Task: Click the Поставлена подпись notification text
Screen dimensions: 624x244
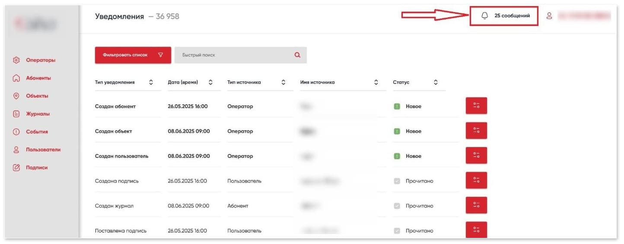Action: 121,231
